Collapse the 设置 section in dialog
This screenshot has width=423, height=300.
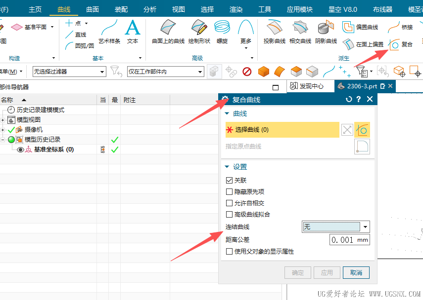227,167
